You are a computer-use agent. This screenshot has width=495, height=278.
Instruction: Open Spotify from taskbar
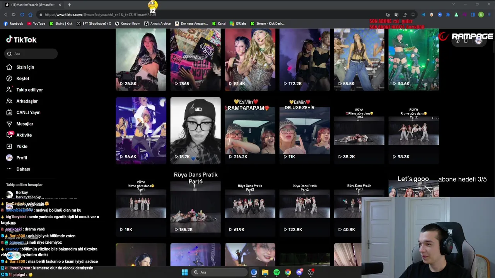point(277,272)
